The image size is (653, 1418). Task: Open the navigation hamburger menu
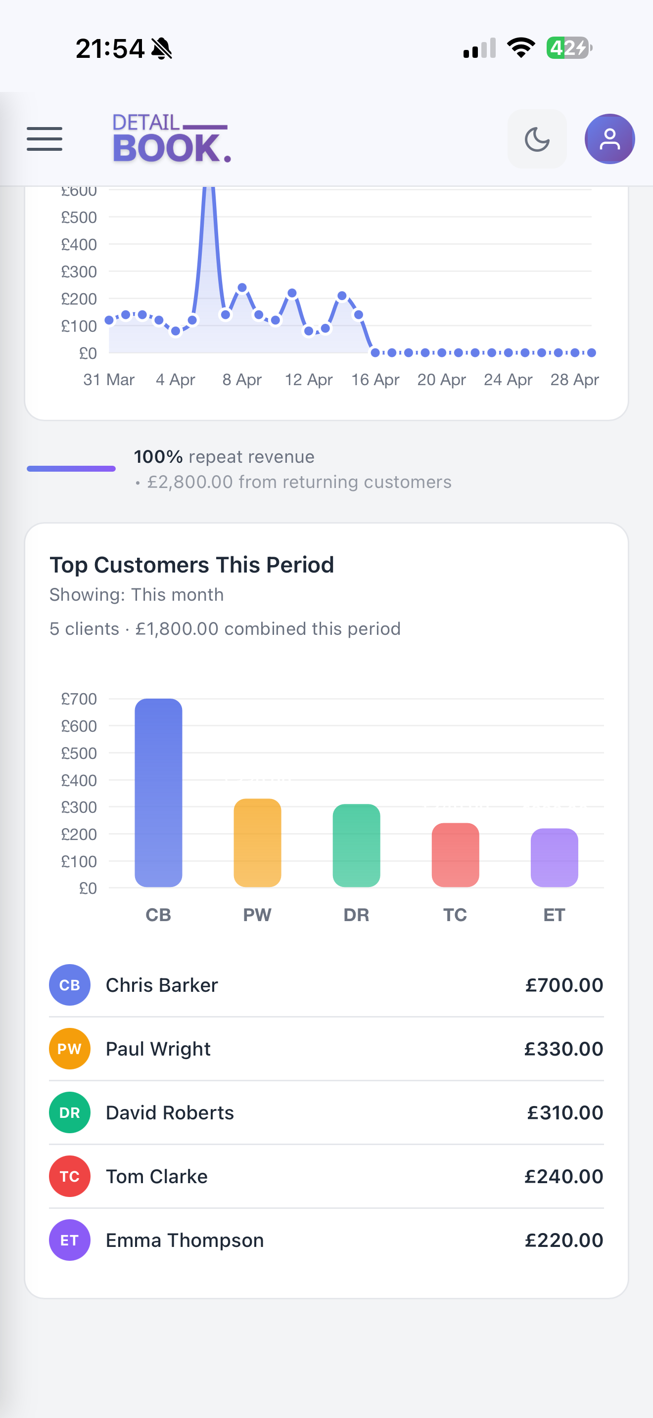coord(44,139)
